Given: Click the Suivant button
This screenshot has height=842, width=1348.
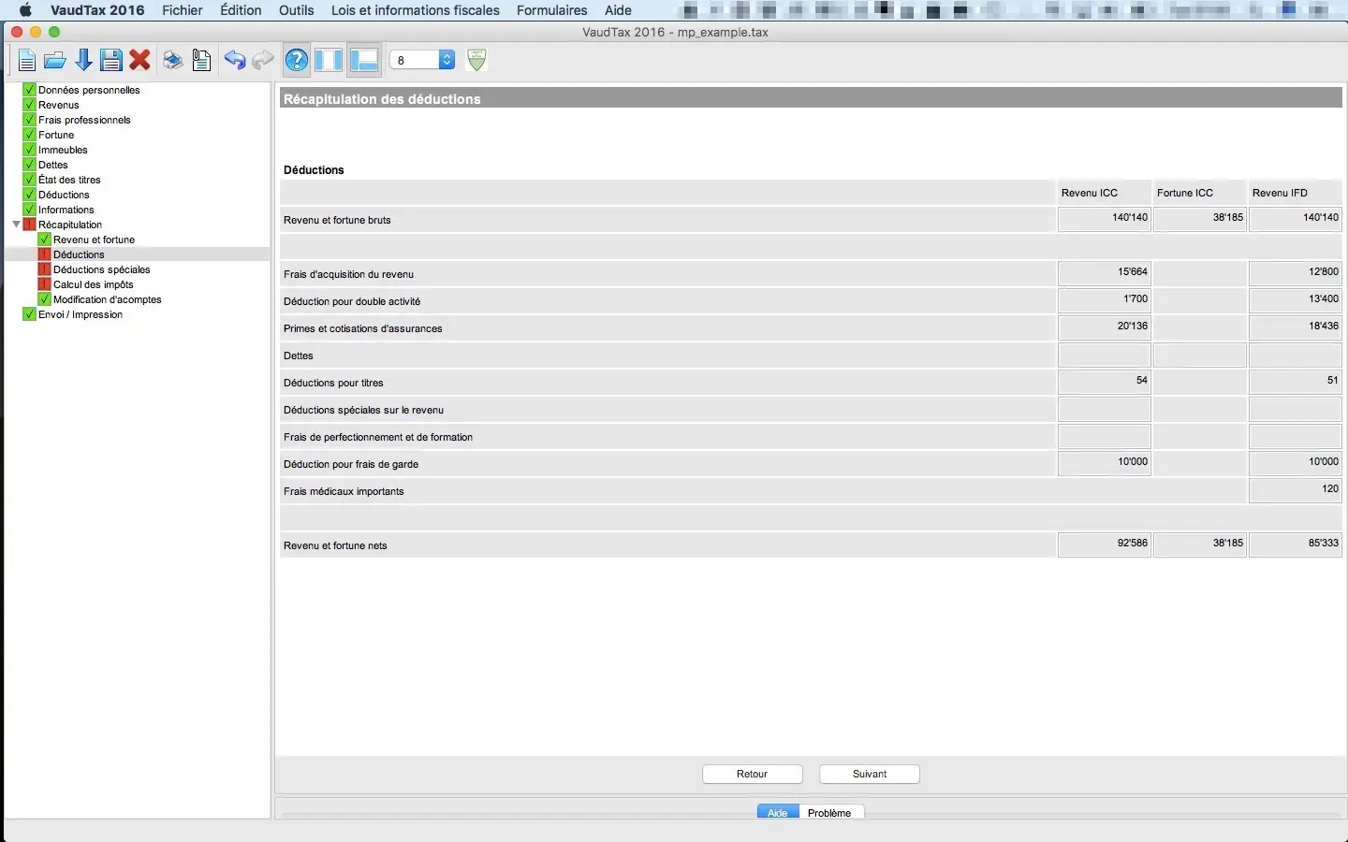Looking at the screenshot, I should 870,774.
